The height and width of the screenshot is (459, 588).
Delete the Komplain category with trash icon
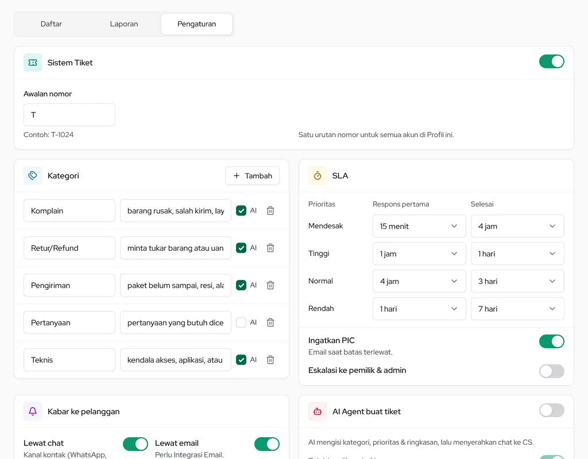tap(270, 211)
